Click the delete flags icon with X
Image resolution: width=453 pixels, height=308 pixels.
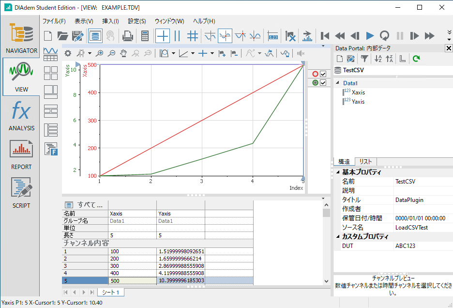[x=290, y=36]
